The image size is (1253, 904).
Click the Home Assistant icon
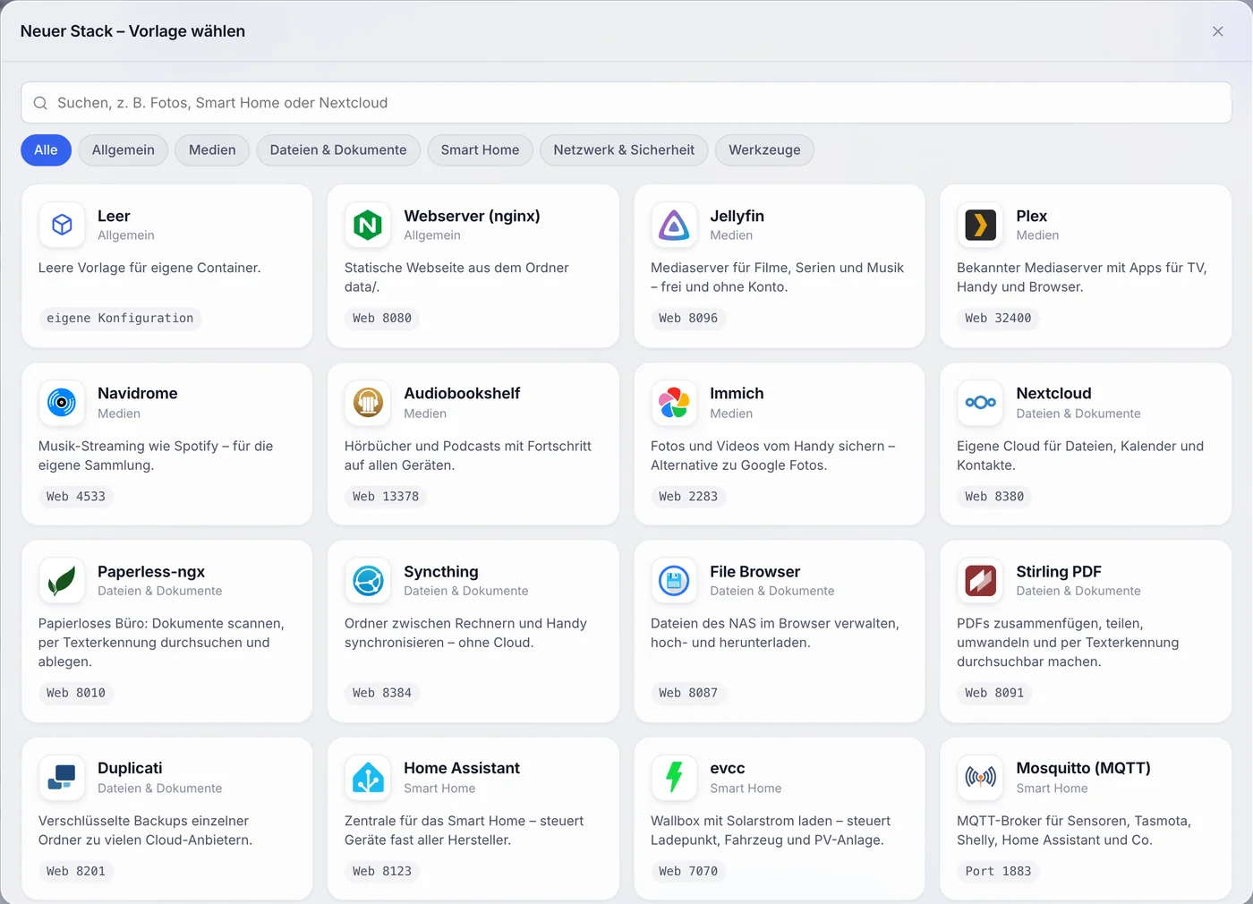[368, 777]
